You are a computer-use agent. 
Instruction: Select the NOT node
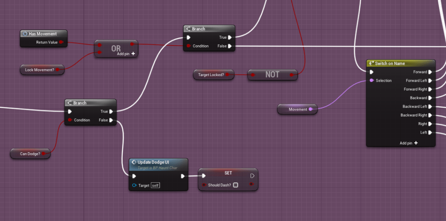point(272,75)
